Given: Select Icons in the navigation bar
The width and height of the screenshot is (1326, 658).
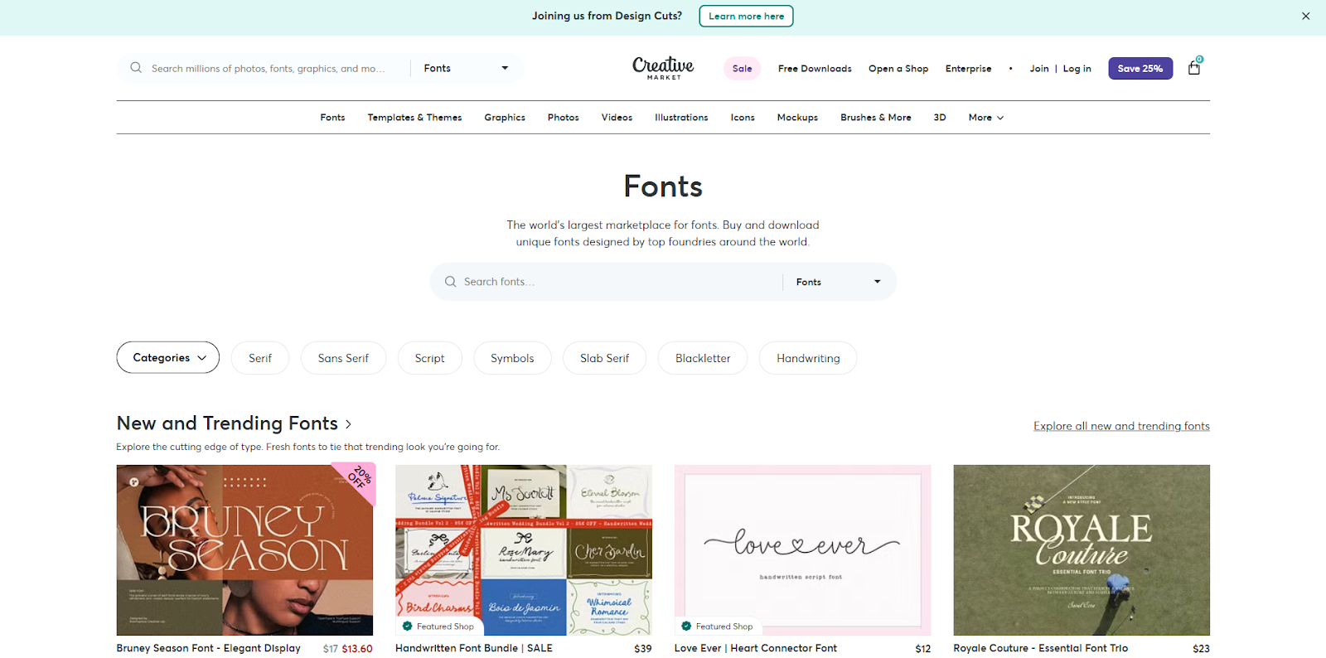Looking at the screenshot, I should click(743, 118).
